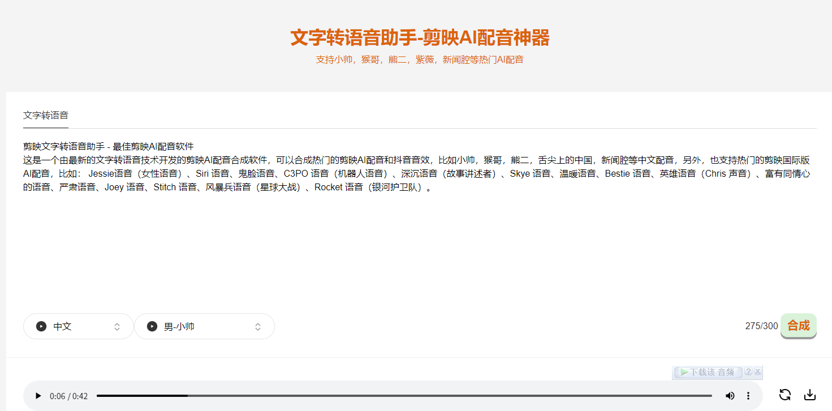The height and width of the screenshot is (411, 832).
Task: Switch to the 文字转语音 tab
Action: [x=45, y=115]
